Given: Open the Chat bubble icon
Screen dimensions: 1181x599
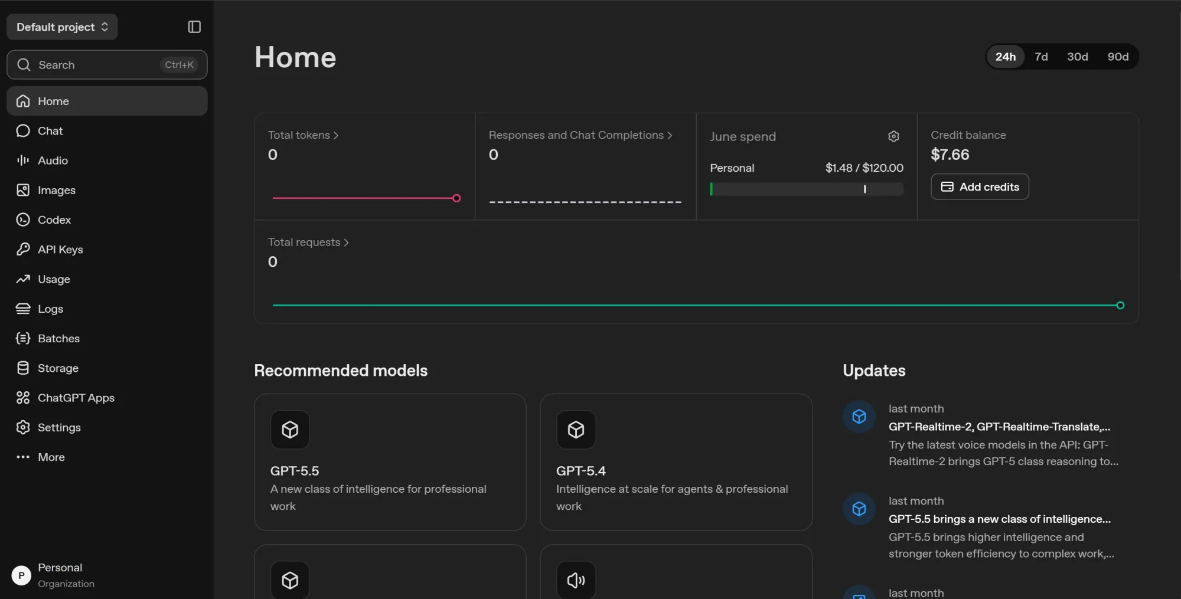Looking at the screenshot, I should point(23,130).
